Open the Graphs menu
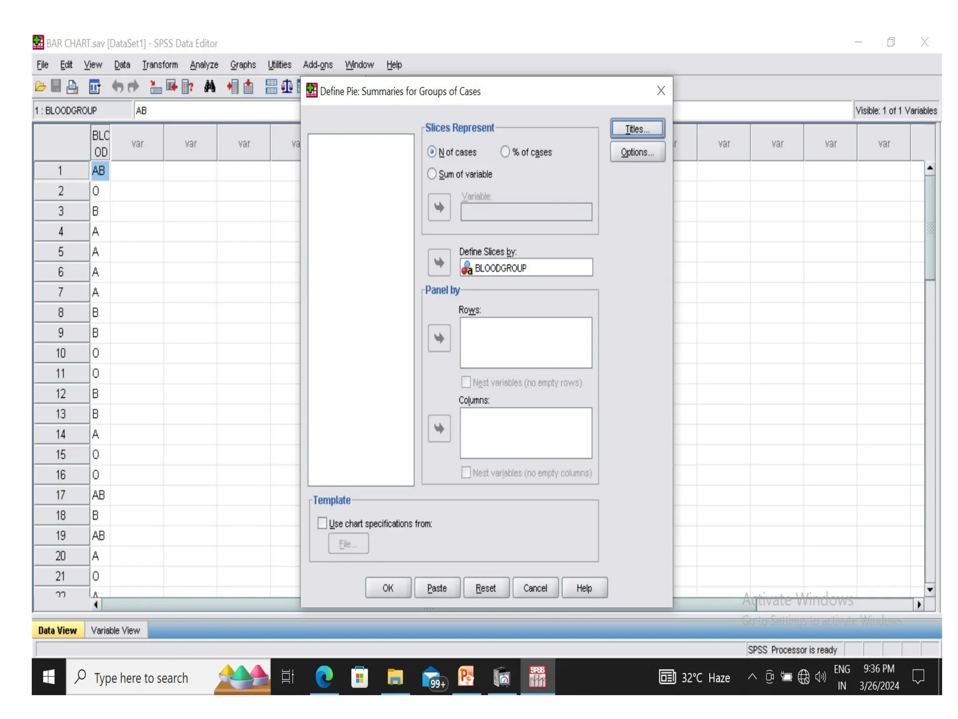This screenshot has width=958, height=719. pyautogui.click(x=243, y=65)
